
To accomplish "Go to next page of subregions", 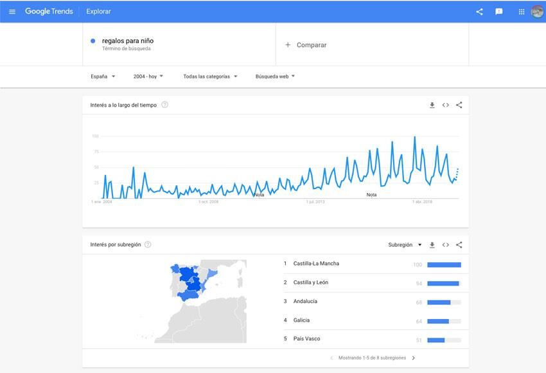I will click(413, 358).
